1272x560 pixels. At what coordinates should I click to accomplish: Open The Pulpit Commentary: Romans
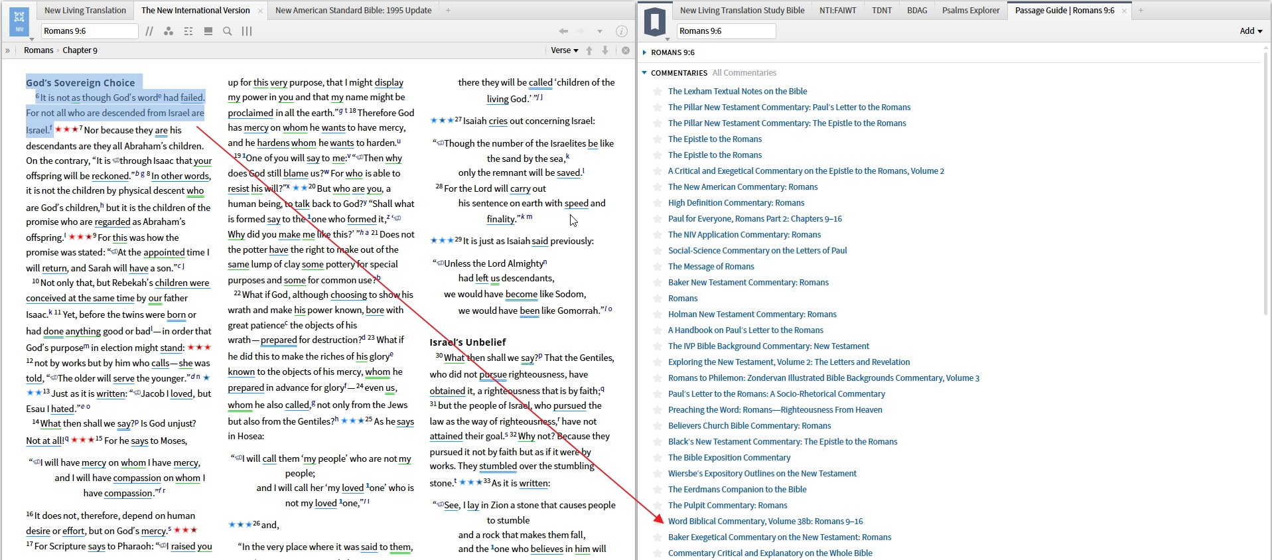728,506
